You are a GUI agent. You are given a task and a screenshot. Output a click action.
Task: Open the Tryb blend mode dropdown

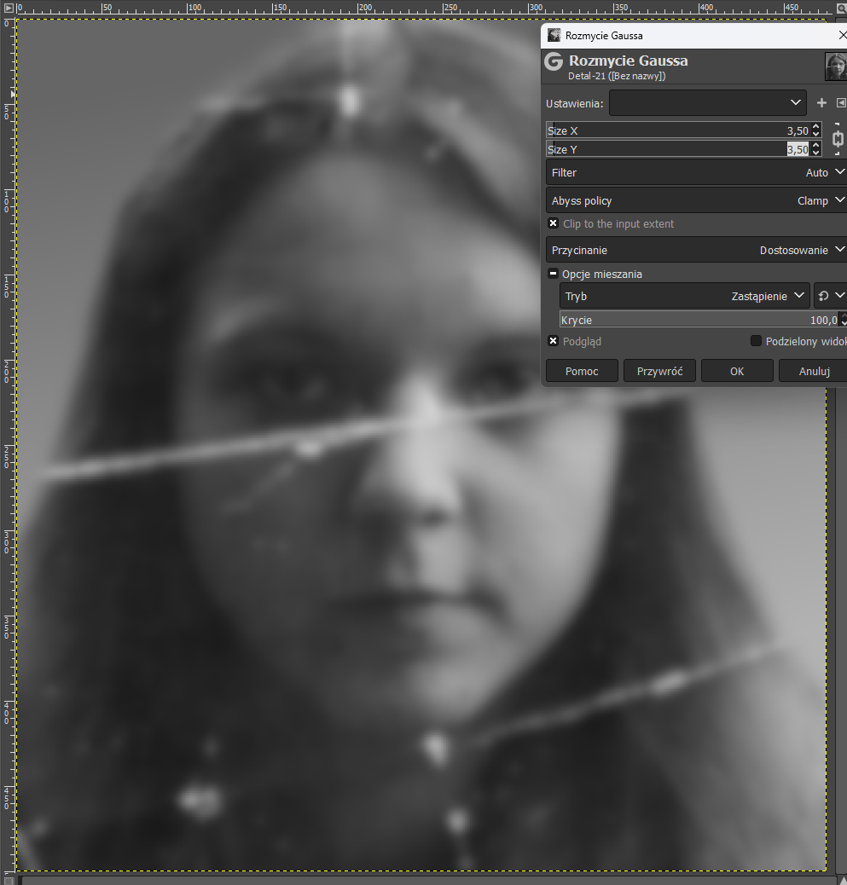click(684, 296)
